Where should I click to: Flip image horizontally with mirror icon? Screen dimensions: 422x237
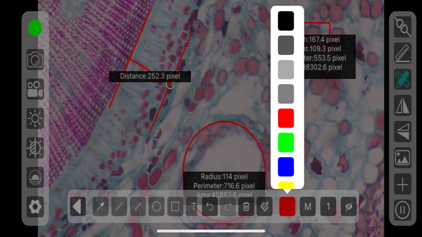tap(403, 106)
